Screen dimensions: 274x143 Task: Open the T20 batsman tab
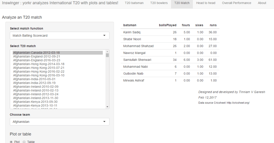[134, 3]
